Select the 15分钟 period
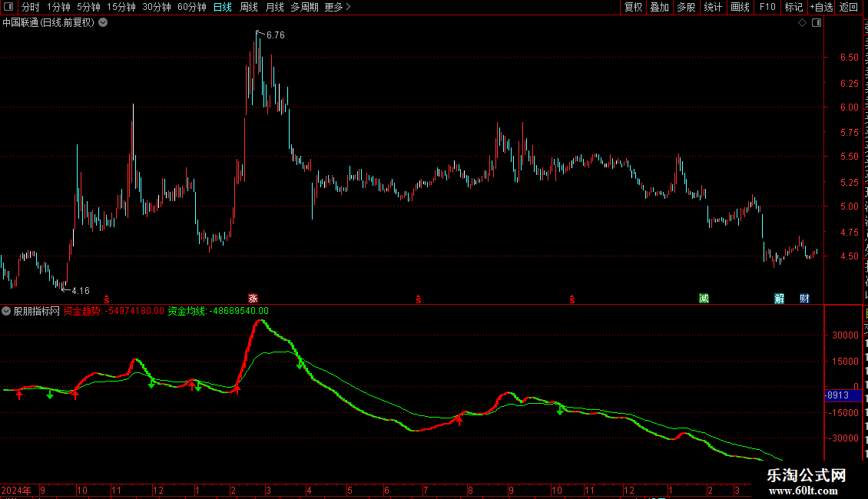Viewport: 868px width, 499px height. (x=121, y=7)
